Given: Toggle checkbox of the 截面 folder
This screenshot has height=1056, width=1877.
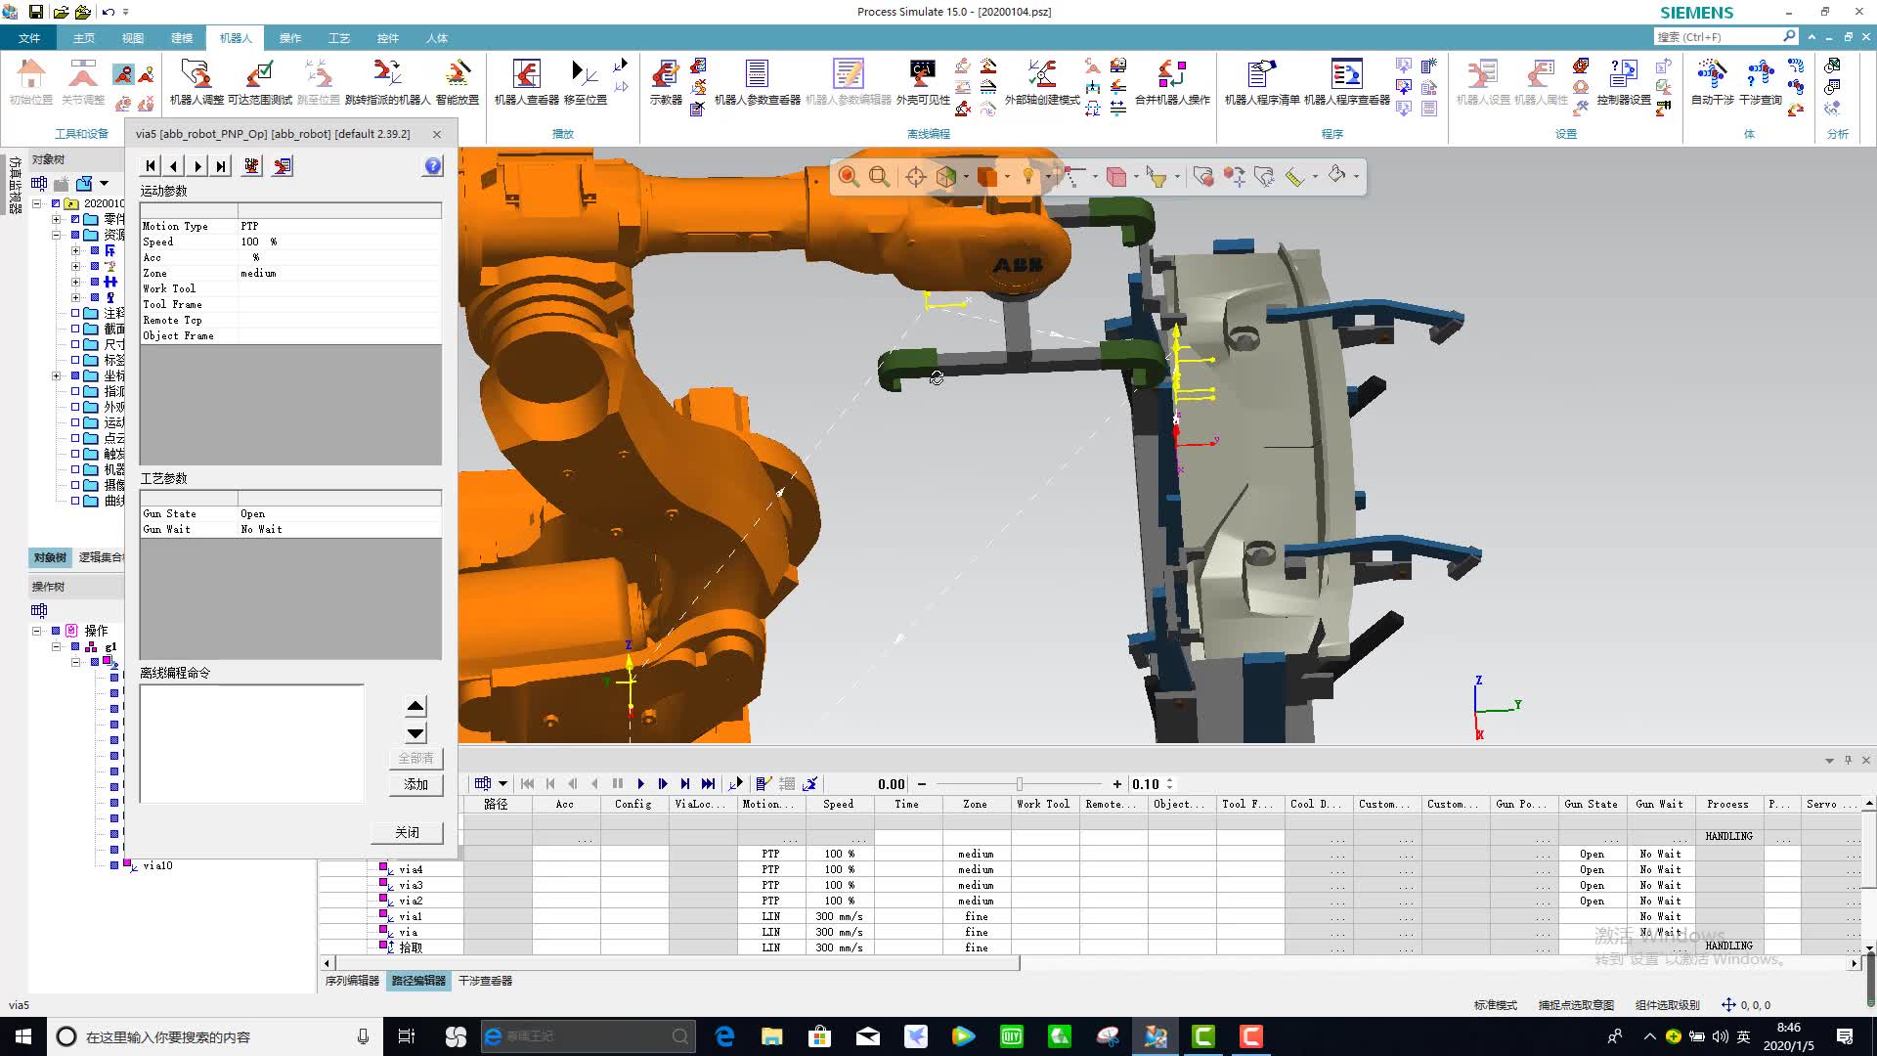Looking at the screenshot, I should click(75, 329).
